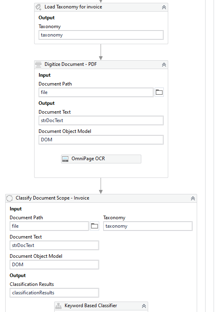Collapse the Load Taxonomy for invoice activity
This screenshot has height=312, width=218.
tap(164, 7)
